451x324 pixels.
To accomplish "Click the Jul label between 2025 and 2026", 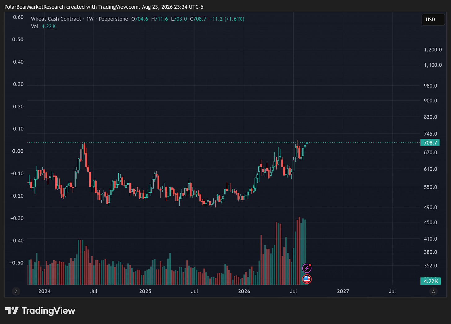I will click(x=195, y=291).
